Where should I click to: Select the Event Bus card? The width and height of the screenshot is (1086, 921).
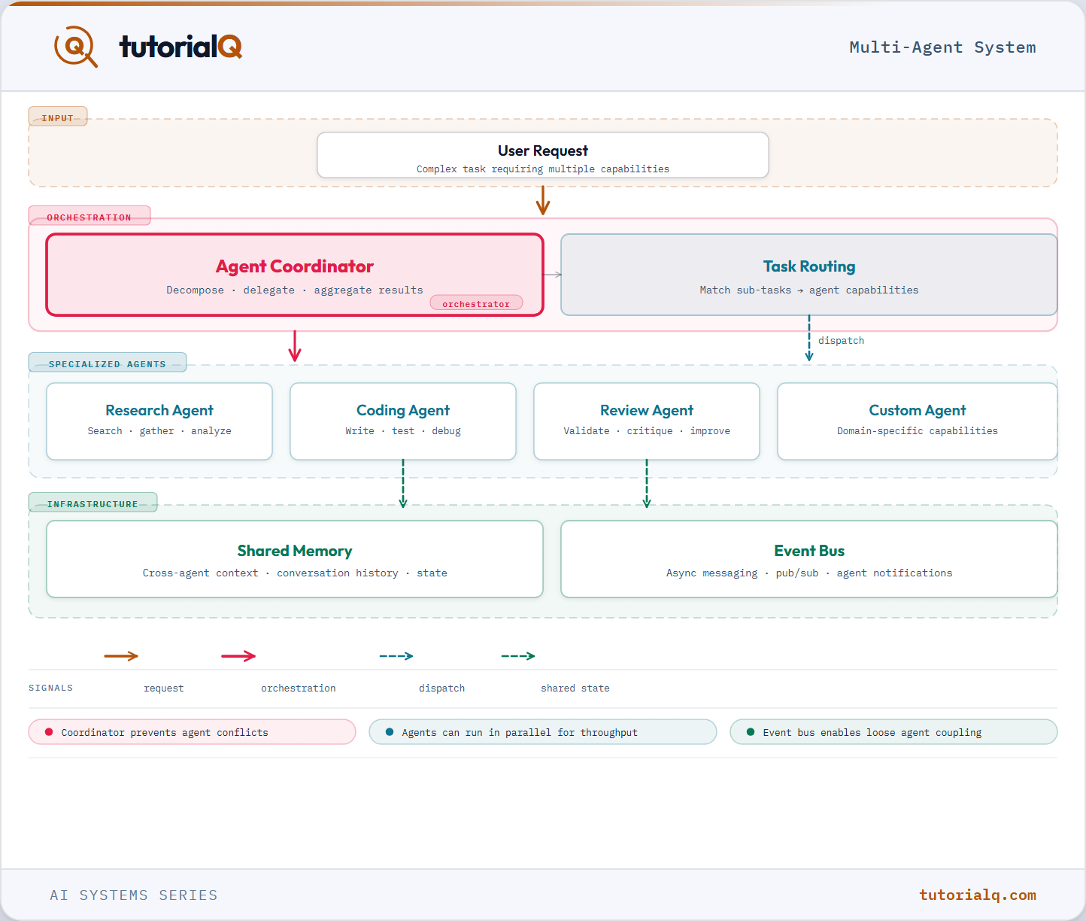(809, 559)
